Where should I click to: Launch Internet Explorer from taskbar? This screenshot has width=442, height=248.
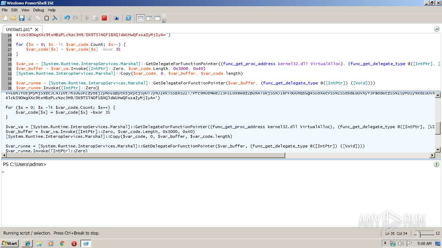(27, 244)
